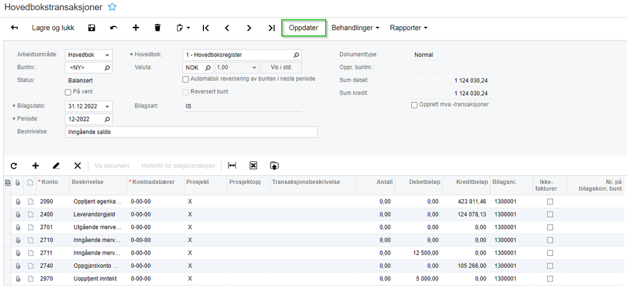Viewport: 627px width, 286px height.
Task: Search period with 12-2022 magnifier
Action: click(107, 120)
